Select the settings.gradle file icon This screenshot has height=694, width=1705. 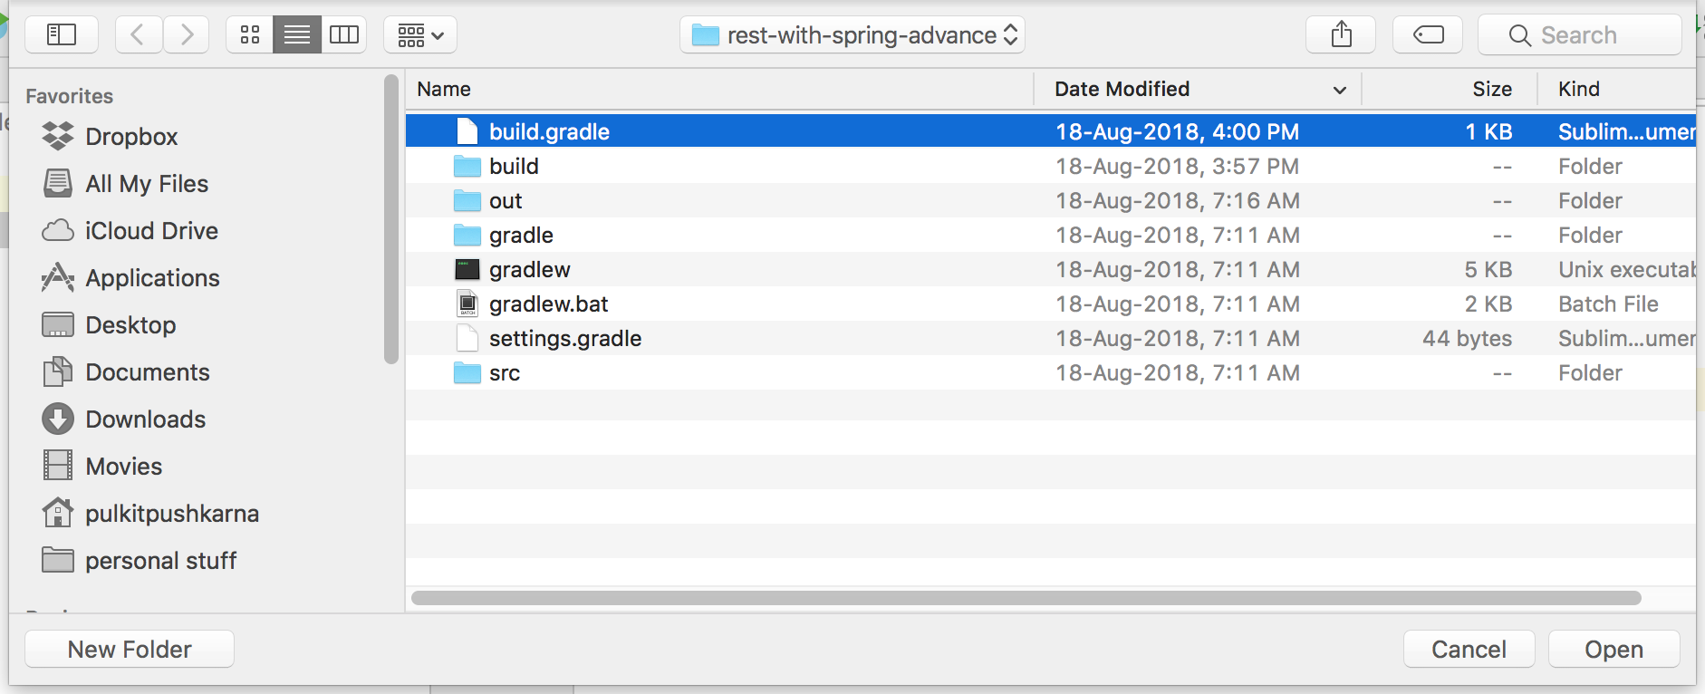[467, 338]
